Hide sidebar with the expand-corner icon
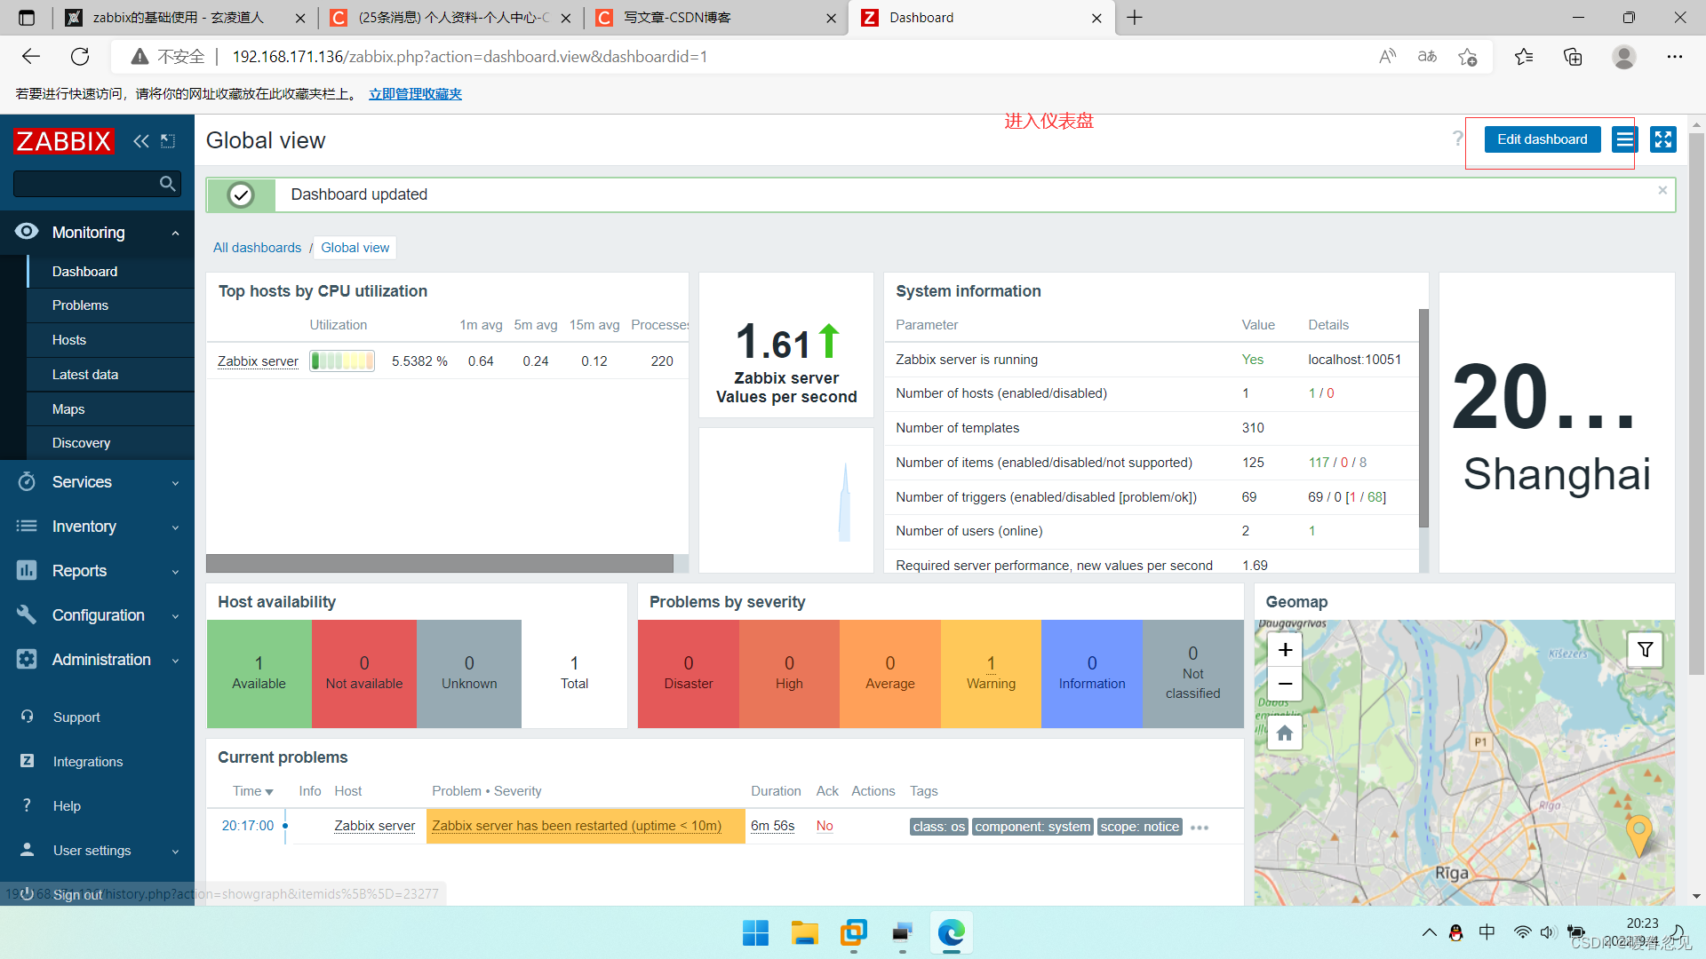This screenshot has width=1706, height=959. point(168,140)
